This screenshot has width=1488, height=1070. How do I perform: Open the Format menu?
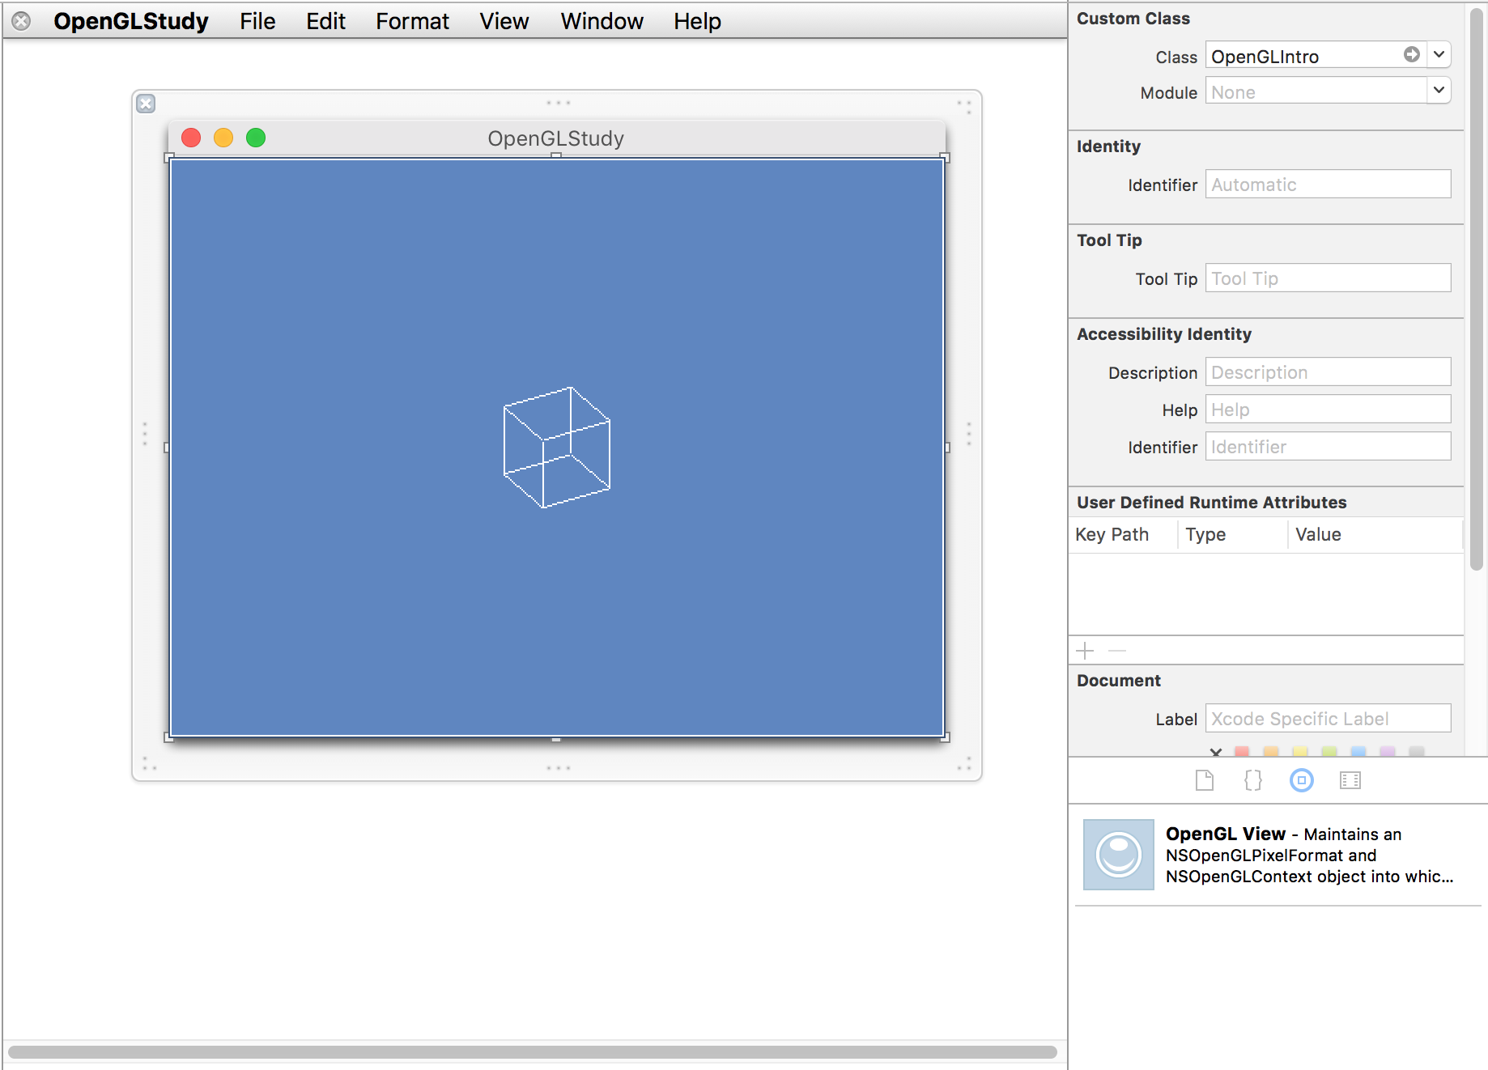(x=412, y=21)
